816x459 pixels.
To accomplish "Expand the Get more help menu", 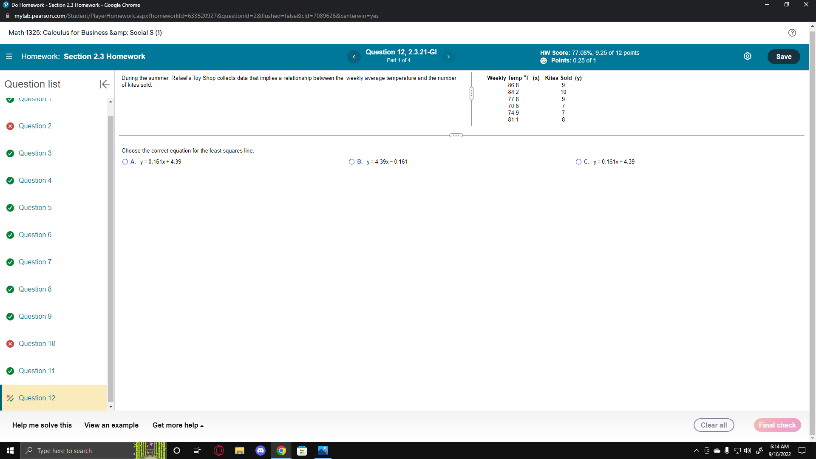I will pyautogui.click(x=178, y=425).
